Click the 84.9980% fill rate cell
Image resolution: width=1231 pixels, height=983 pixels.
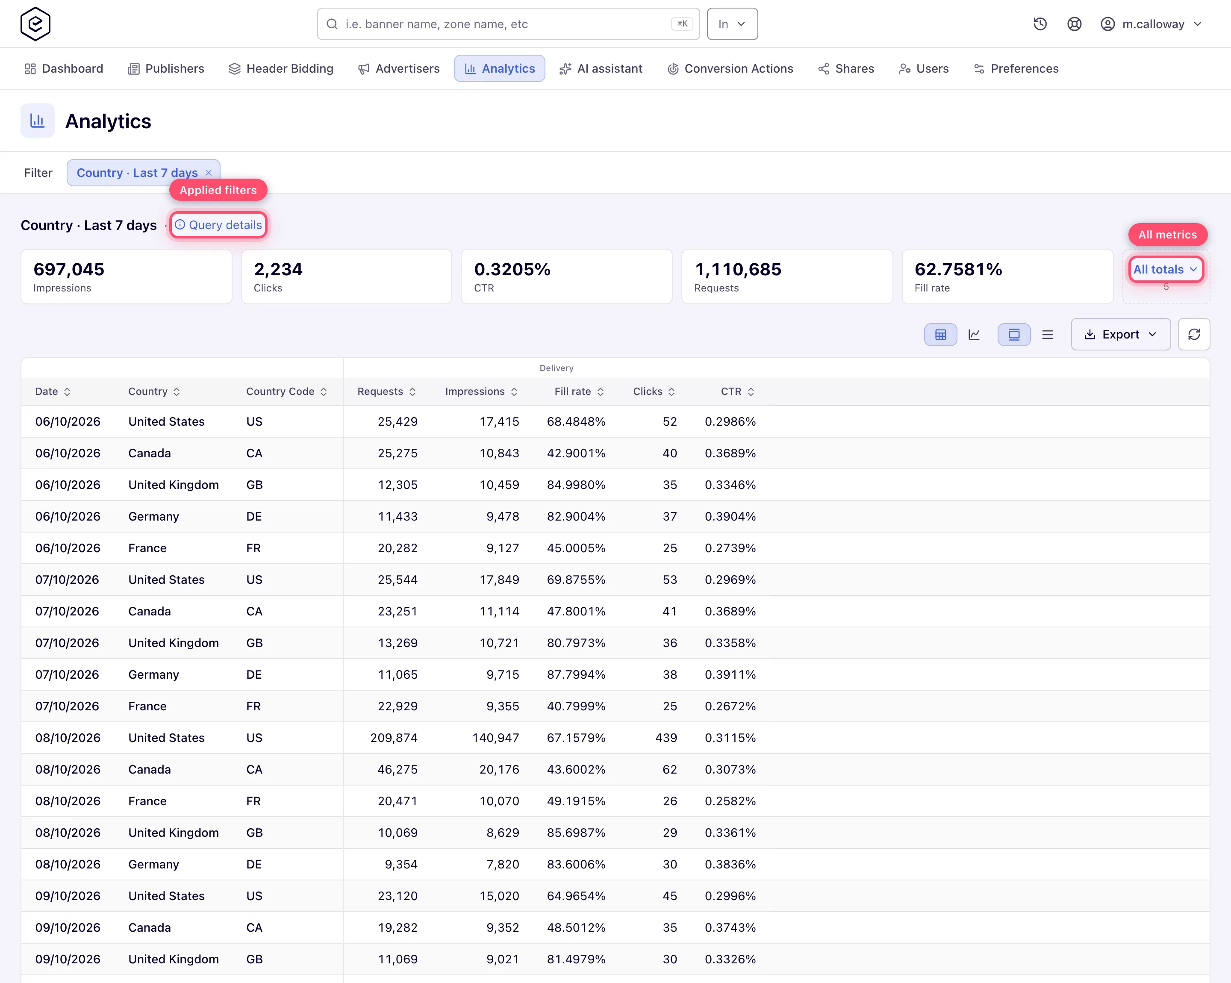click(576, 485)
